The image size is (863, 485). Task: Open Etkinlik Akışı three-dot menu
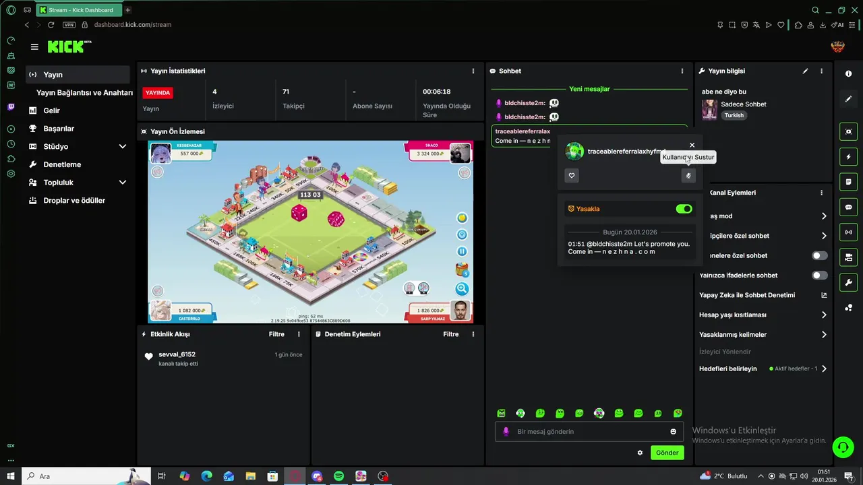[x=299, y=334]
